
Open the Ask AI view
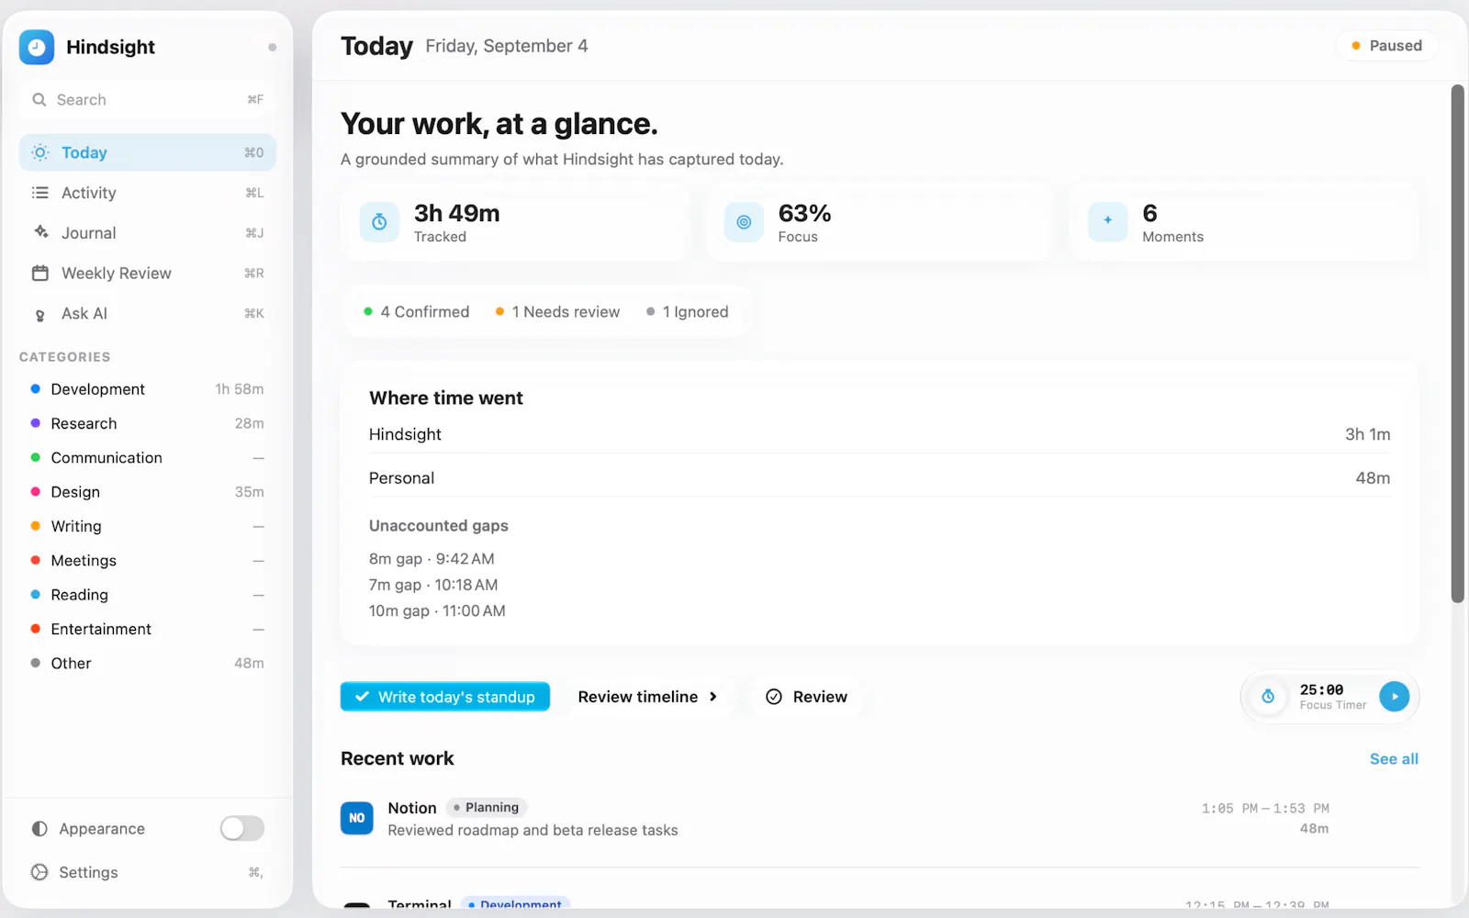(148, 314)
